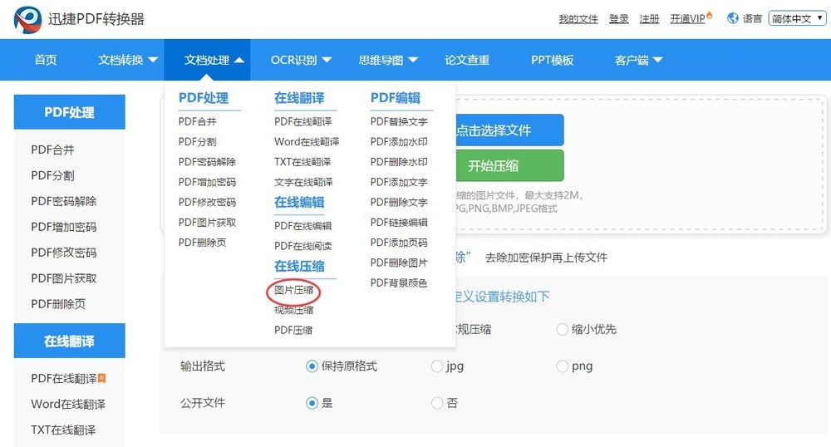
Task: Open PDF修改密码 in left sidebar
Action: coord(64,253)
